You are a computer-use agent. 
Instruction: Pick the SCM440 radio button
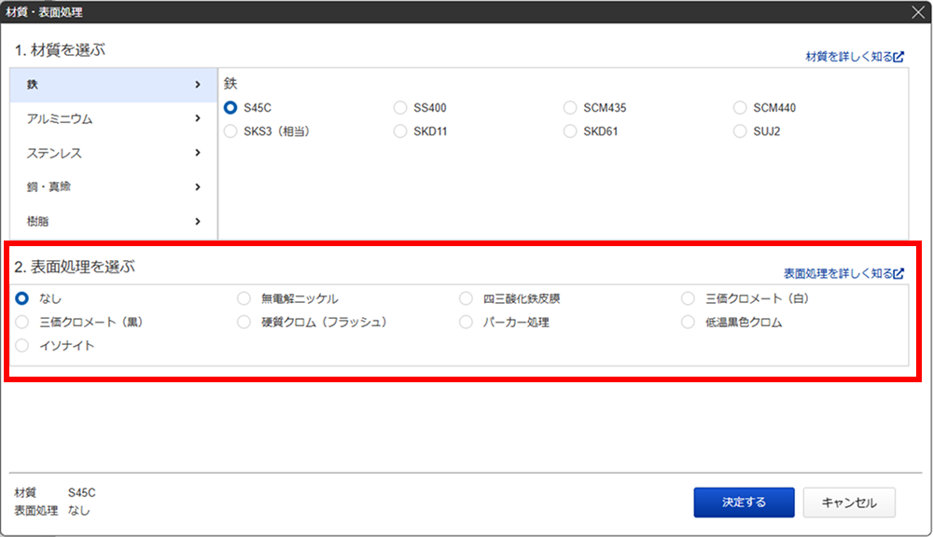point(740,107)
